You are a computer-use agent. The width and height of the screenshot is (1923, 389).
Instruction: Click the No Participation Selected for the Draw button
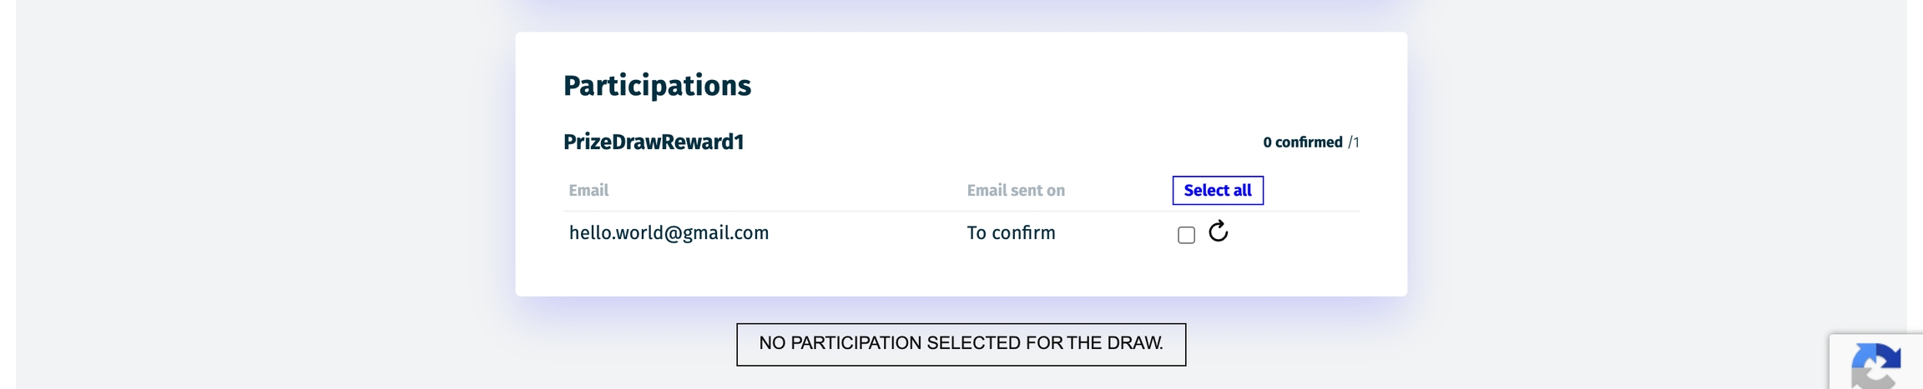click(x=961, y=344)
